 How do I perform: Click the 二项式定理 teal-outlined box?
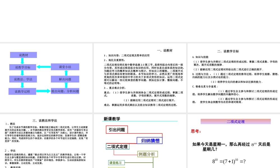(x=117, y=146)
